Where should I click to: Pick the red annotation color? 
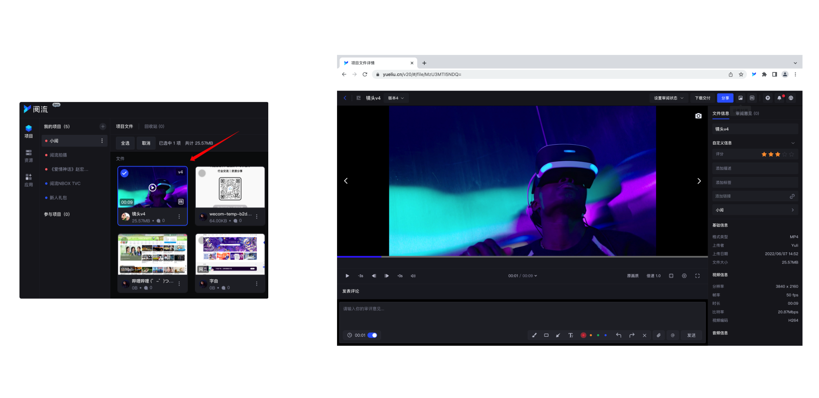click(583, 335)
